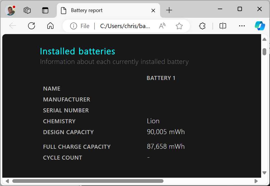The height and width of the screenshot is (186, 270).
Task: Open the Settings and more menu
Action: (242, 26)
